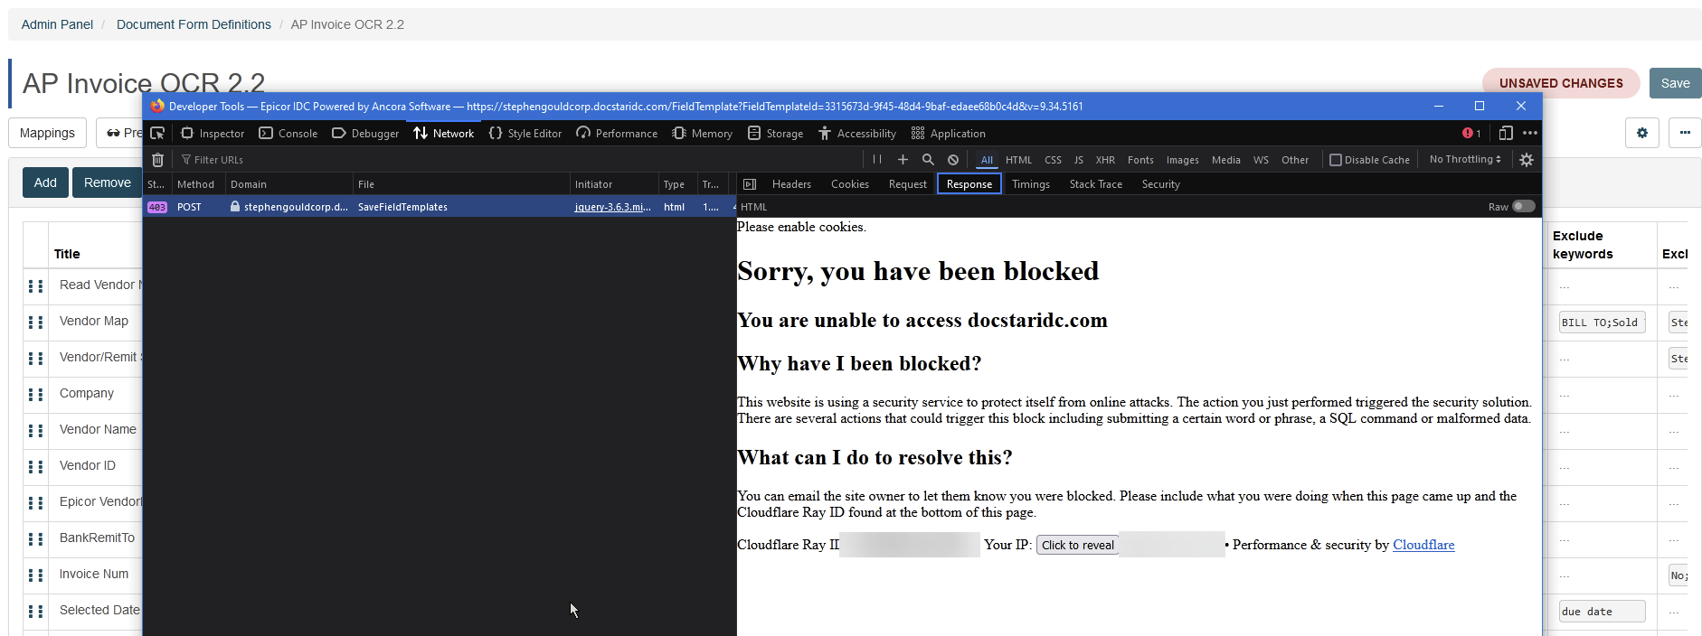Open the Security details tab
The width and height of the screenshot is (1702, 636).
click(x=1161, y=184)
